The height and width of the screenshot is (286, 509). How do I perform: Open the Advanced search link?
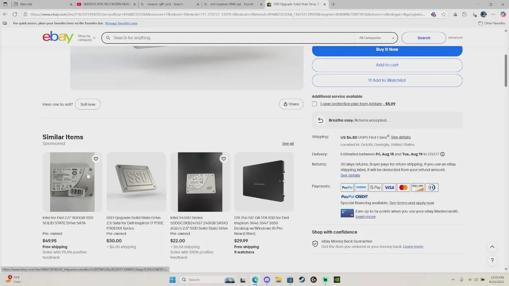coord(455,38)
